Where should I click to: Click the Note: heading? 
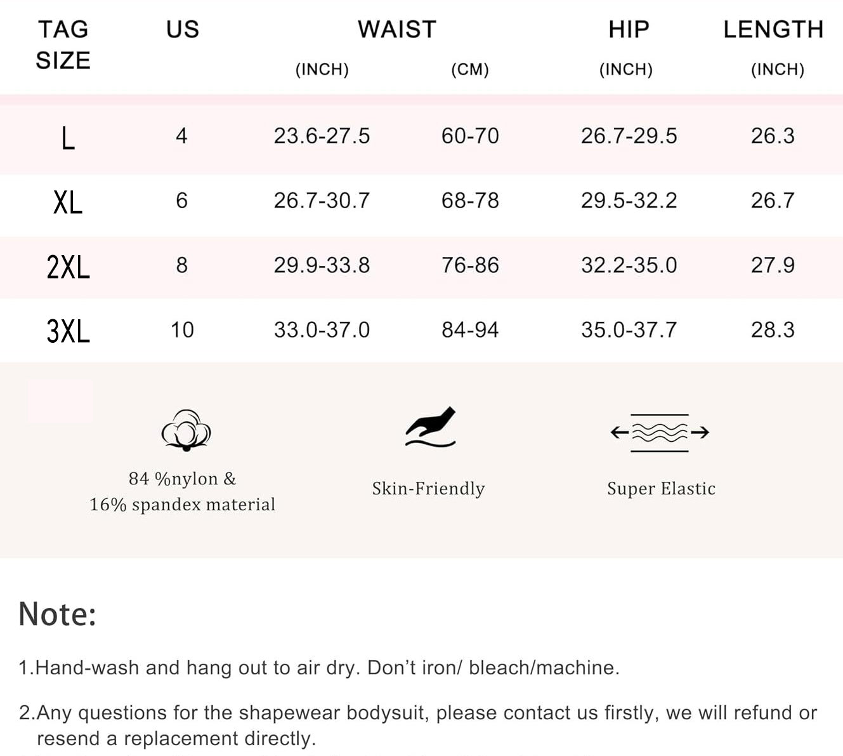point(57,614)
